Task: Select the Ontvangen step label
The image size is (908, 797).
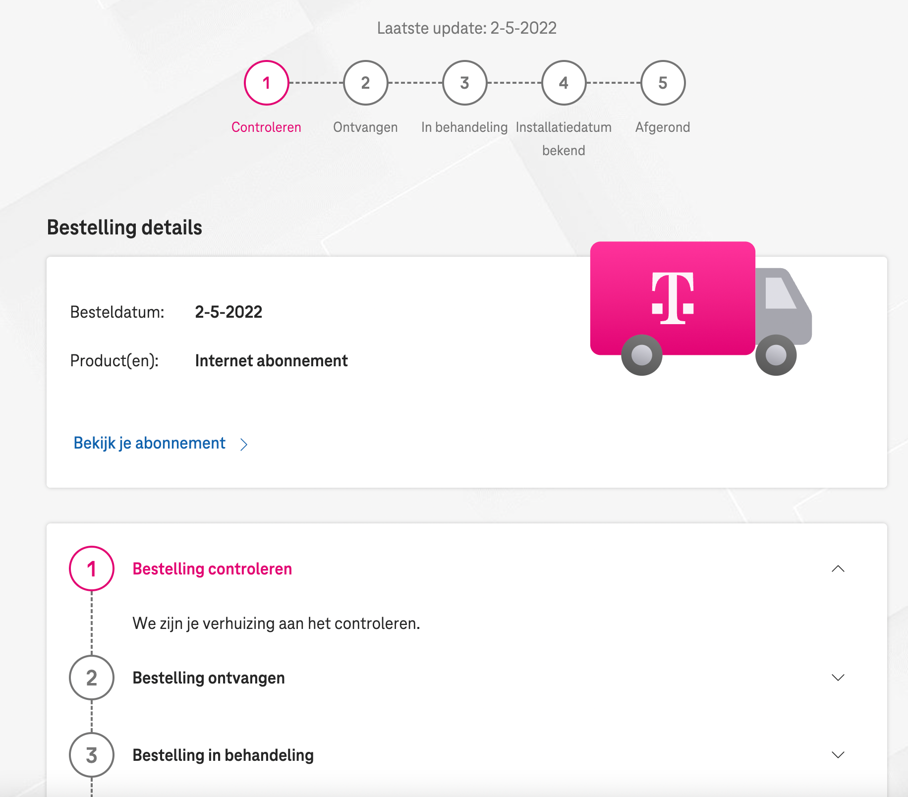Action: tap(365, 127)
